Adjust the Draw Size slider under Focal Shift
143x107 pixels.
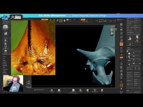click(106, 21)
